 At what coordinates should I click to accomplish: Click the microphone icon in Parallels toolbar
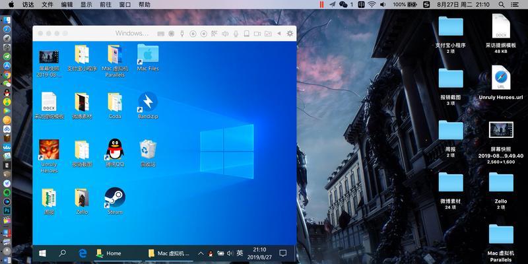236,34
